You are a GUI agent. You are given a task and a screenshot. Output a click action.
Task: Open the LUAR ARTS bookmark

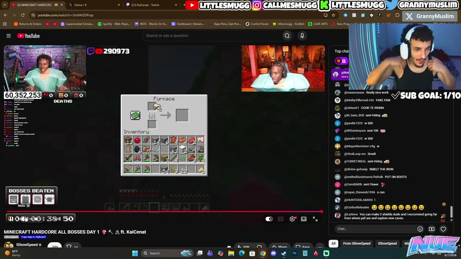pos(318,24)
